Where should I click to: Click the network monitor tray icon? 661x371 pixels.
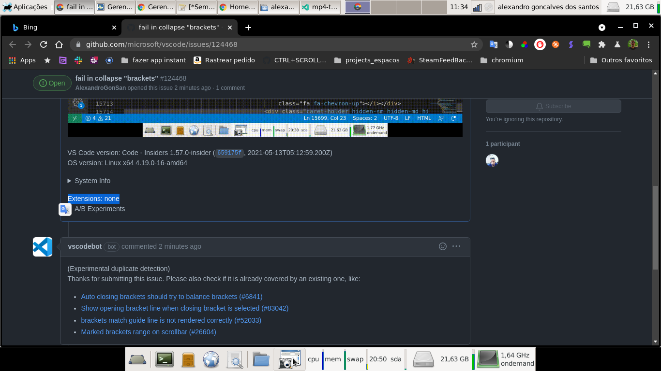477,7
